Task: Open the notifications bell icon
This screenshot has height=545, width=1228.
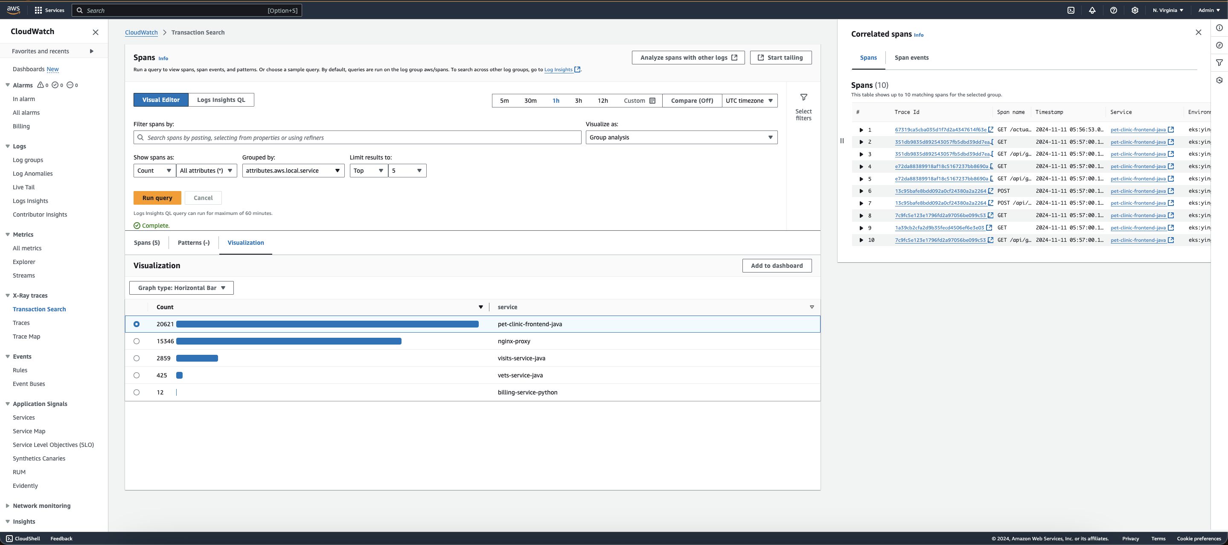Action: pyautogui.click(x=1093, y=10)
